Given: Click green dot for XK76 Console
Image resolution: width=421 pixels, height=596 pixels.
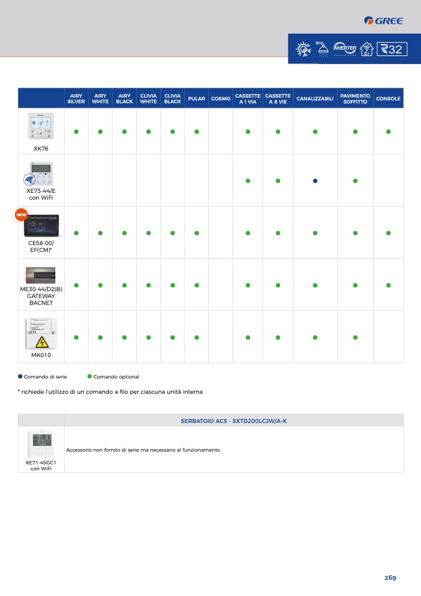Looking at the screenshot, I should 388,131.
